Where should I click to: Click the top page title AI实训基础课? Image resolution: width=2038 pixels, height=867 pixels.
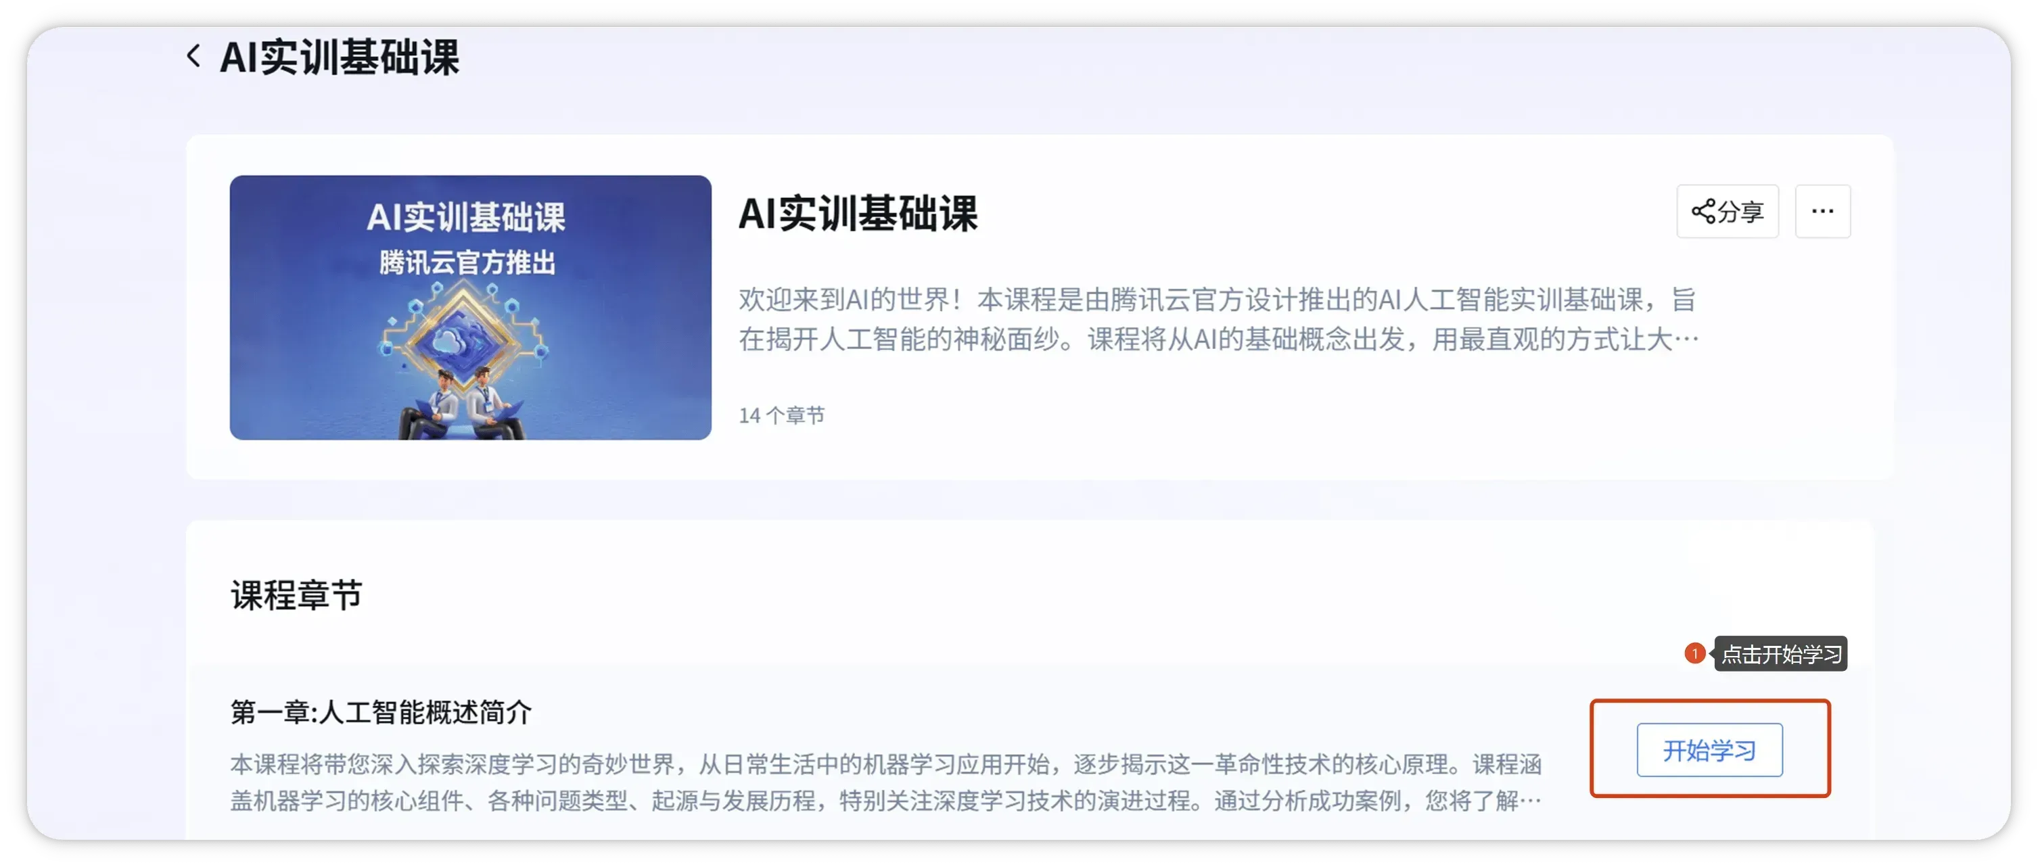pos(339,57)
